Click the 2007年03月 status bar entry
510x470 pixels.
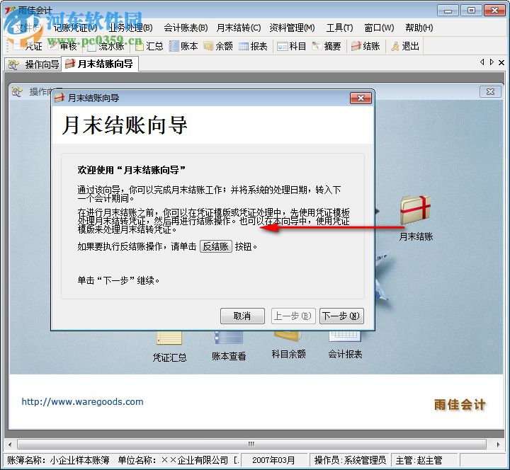(x=273, y=460)
